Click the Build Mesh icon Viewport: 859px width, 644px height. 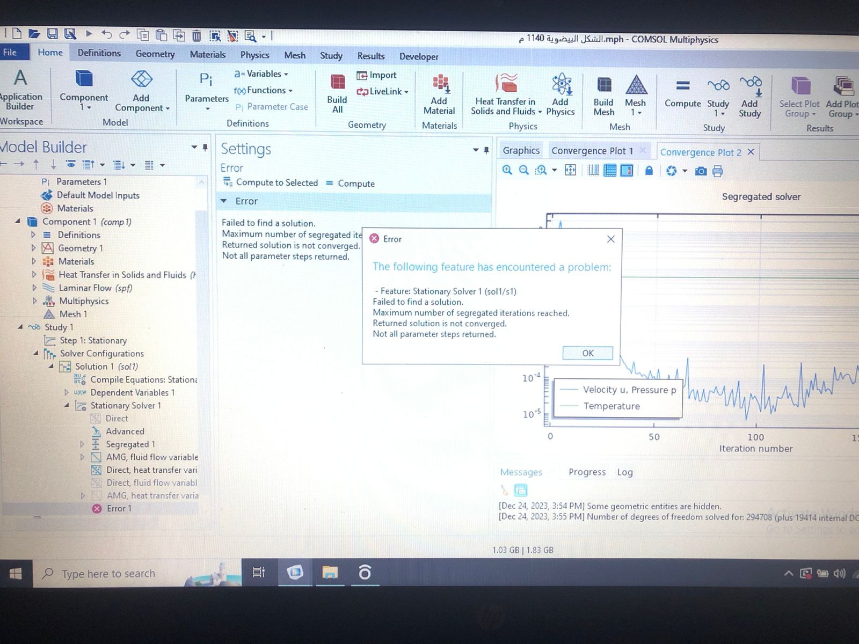[603, 86]
